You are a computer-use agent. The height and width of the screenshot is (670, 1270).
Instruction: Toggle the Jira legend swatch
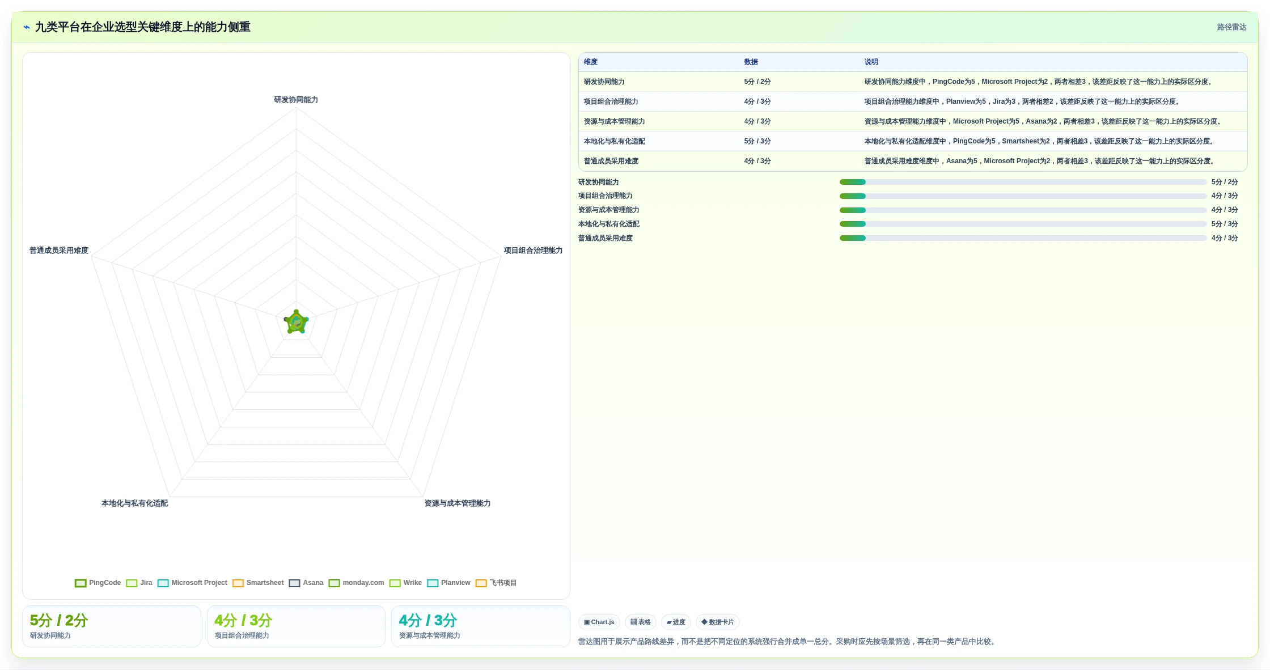point(132,583)
